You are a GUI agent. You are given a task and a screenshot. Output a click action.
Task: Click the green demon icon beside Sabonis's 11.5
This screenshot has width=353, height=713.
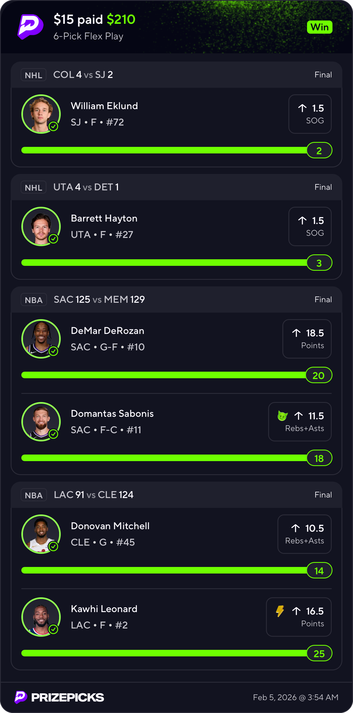[x=282, y=416]
